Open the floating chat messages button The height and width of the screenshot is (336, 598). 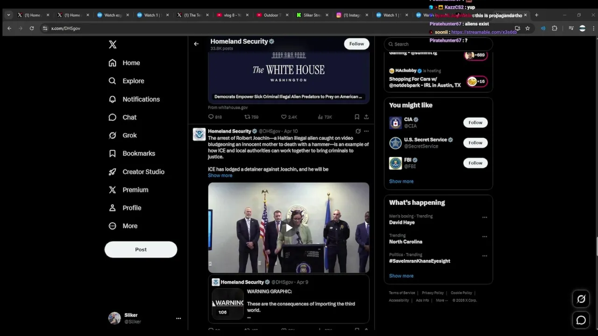click(581, 320)
